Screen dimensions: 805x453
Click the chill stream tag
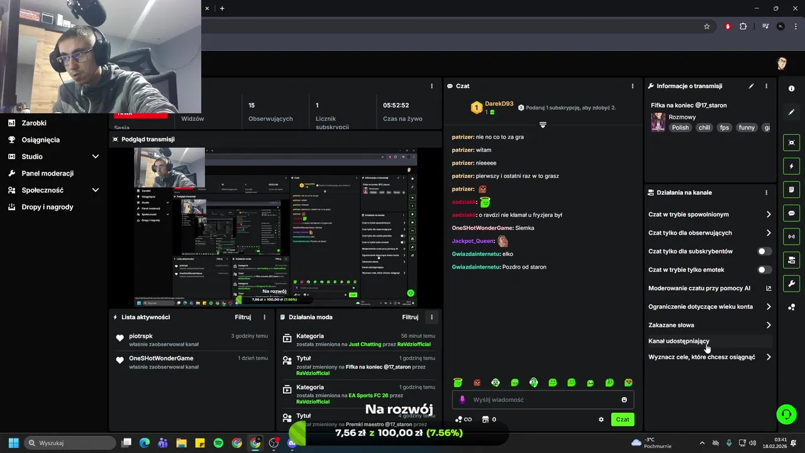click(704, 127)
